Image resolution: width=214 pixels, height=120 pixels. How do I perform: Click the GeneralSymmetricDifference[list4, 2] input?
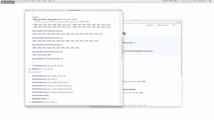pyautogui.click(x=47, y=45)
